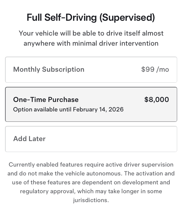The width and height of the screenshot is (189, 211).
Task: Click the words "Full Self-Driving" in the title
Action: [62, 18]
